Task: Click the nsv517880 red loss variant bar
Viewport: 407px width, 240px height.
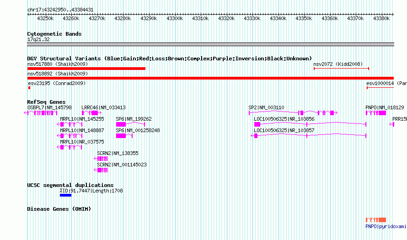Action: [x=86, y=69]
